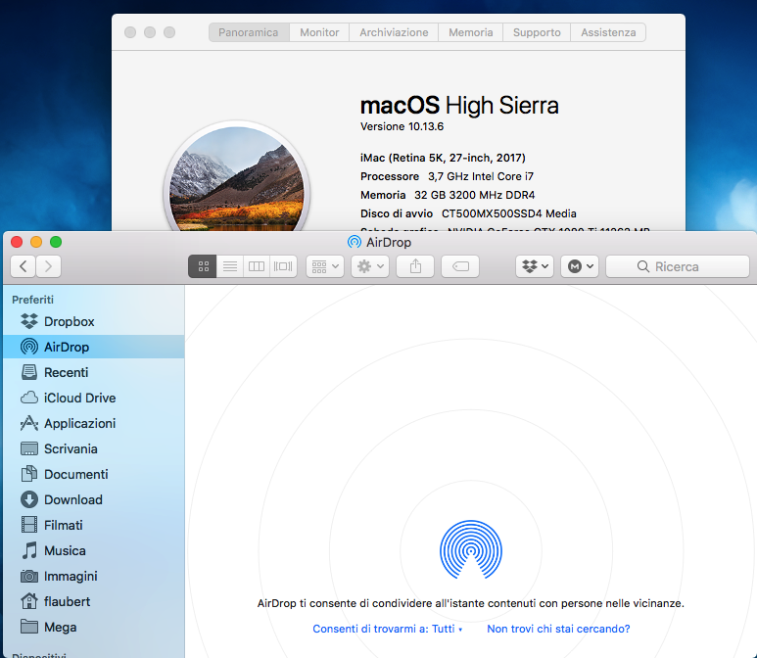This screenshot has width=757, height=658.
Task: Click '32 GB 3200 MHz DDR4' value
Action: pos(475,195)
